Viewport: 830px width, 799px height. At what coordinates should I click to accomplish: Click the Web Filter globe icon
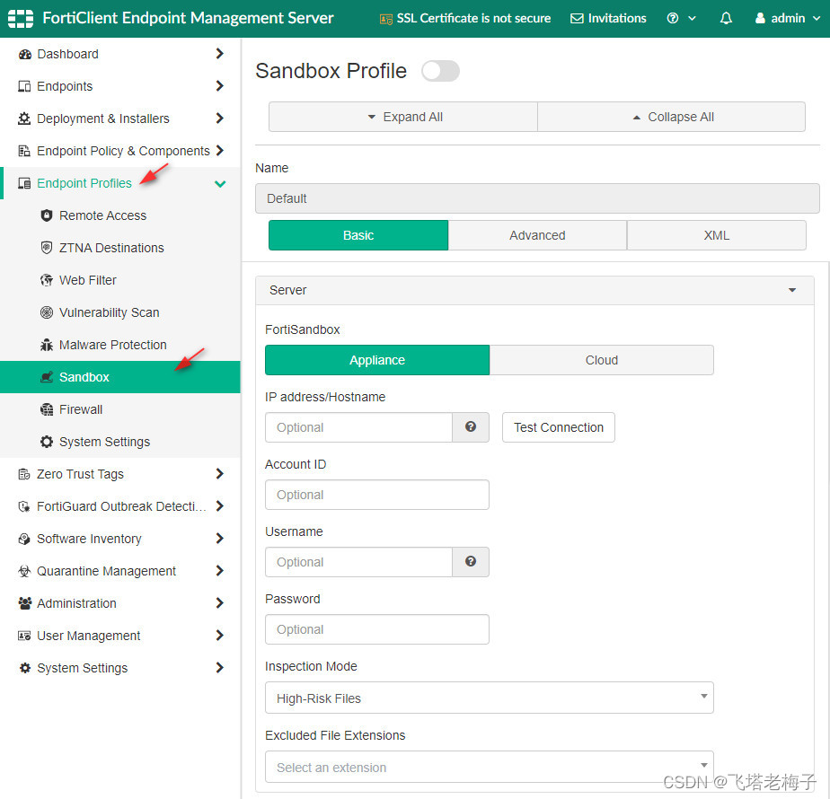(x=47, y=280)
